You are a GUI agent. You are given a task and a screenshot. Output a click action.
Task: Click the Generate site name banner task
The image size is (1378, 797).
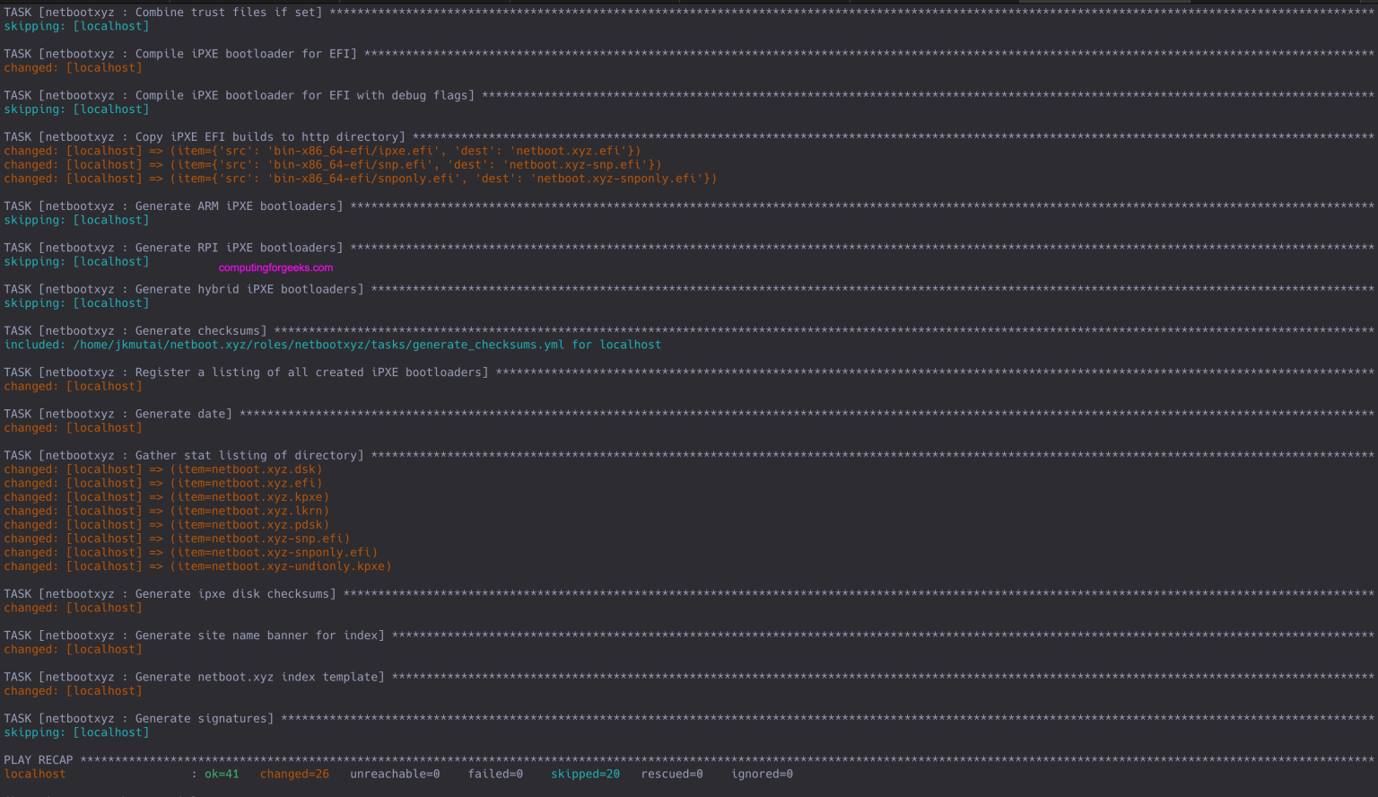193,635
